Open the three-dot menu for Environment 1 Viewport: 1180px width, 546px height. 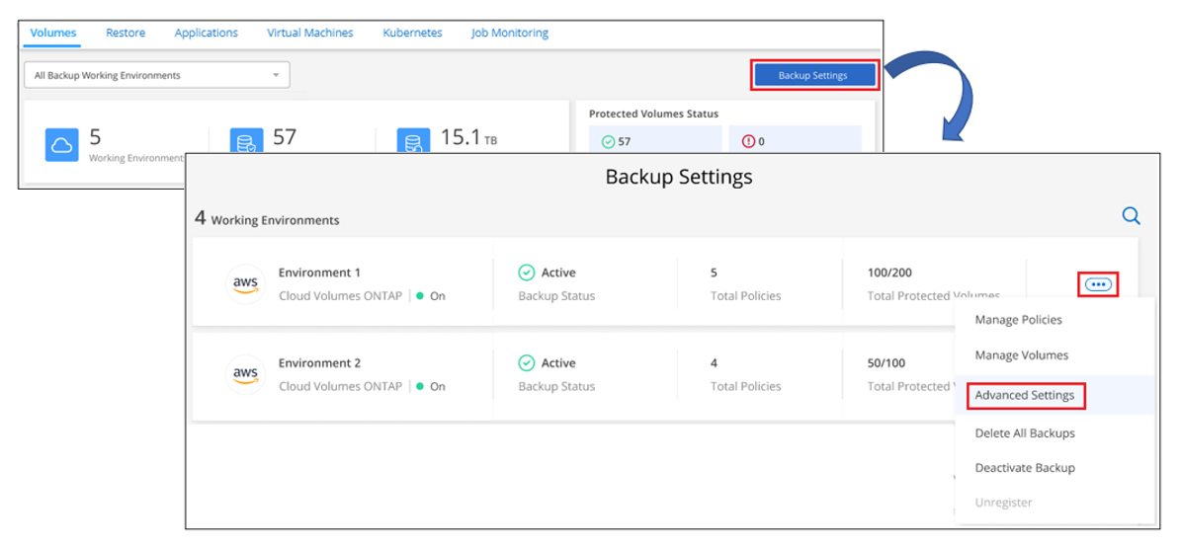click(x=1098, y=284)
